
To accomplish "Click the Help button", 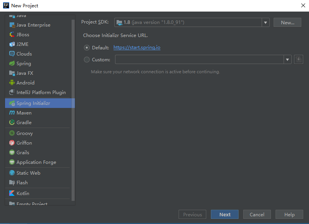I will [289, 214].
